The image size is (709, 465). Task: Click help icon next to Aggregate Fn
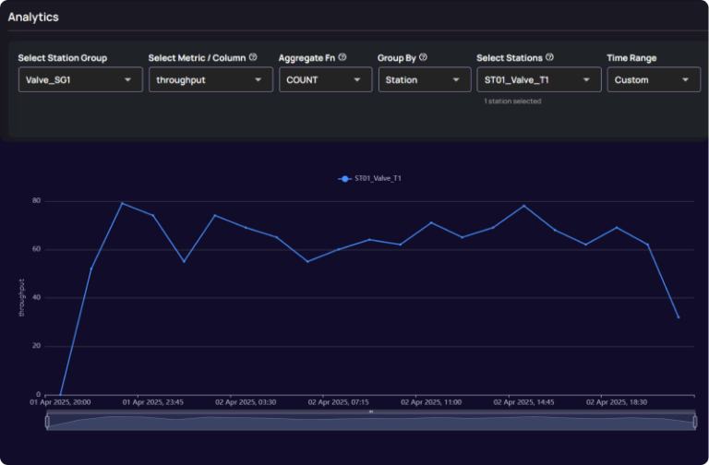(342, 57)
